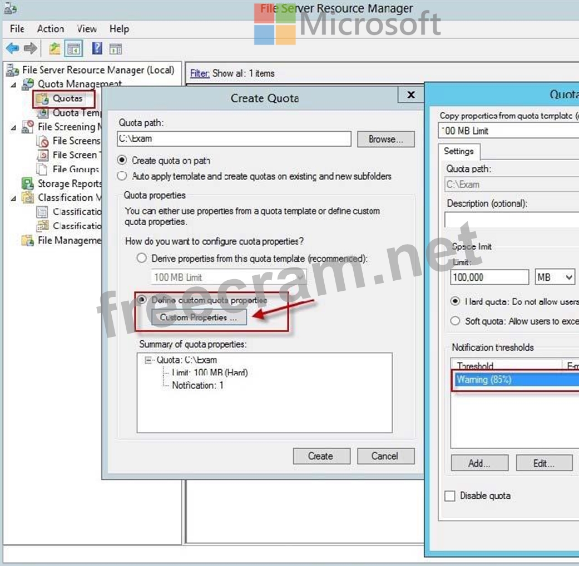Choose Define custom quota properties option
This screenshot has height=566, width=579.
(x=141, y=300)
